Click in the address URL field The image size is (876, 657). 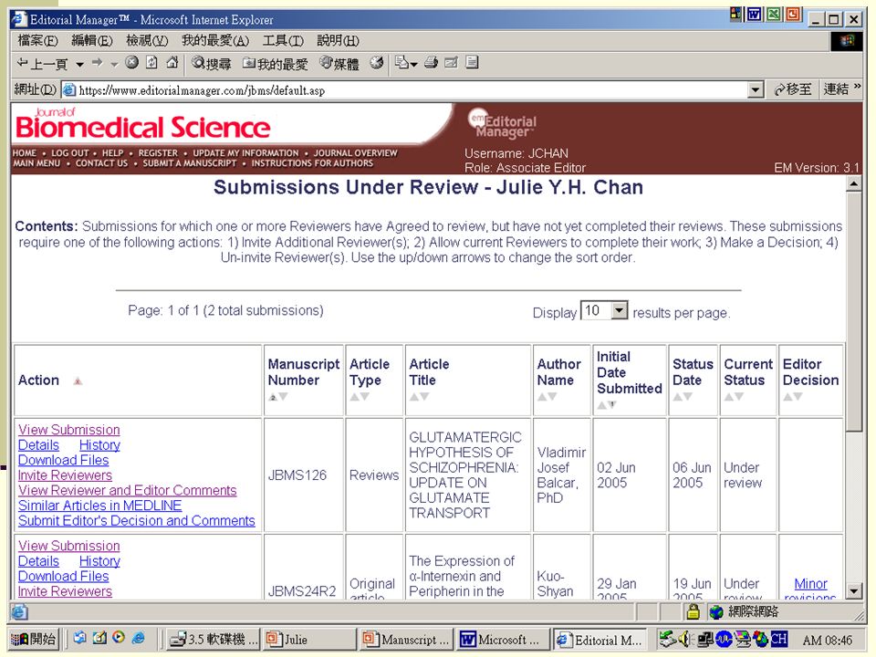pyautogui.click(x=412, y=90)
